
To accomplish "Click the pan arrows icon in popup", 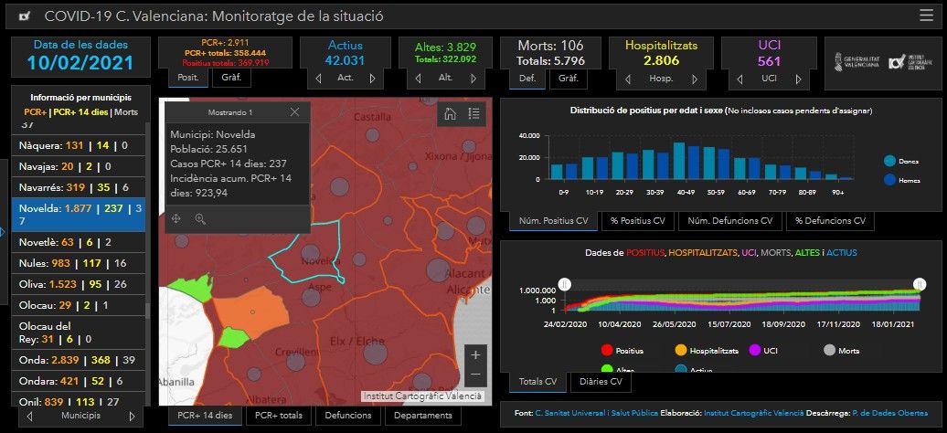I will click(x=176, y=219).
